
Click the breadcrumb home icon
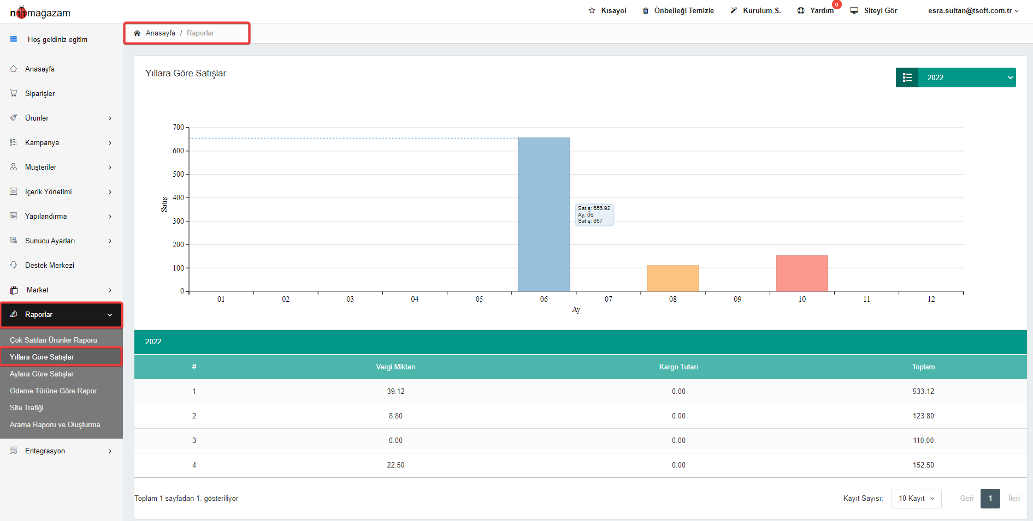(x=137, y=33)
